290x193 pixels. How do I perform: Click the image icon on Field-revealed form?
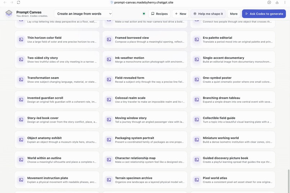click(109, 79)
